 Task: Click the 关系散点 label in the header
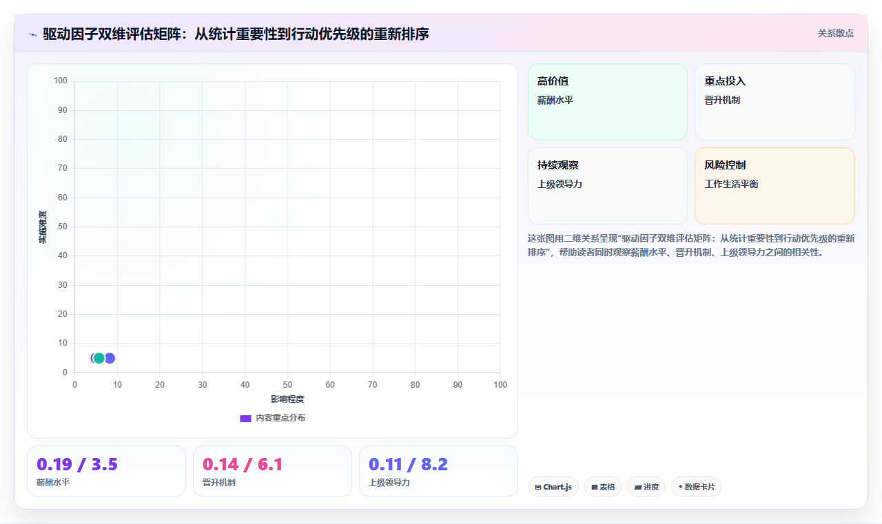836,33
